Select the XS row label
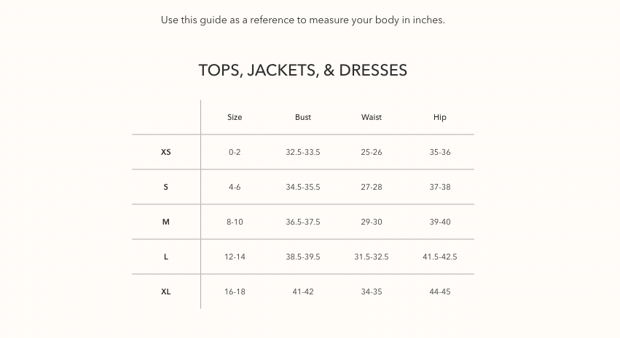 coord(166,153)
